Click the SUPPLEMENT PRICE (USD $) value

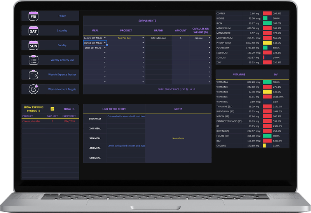click(192, 89)
